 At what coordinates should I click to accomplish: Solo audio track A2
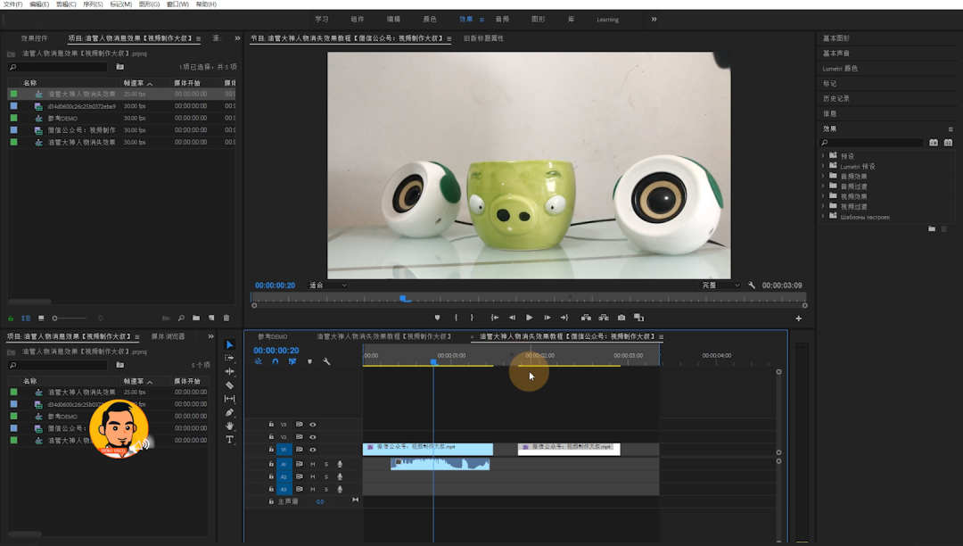point(326,476)
